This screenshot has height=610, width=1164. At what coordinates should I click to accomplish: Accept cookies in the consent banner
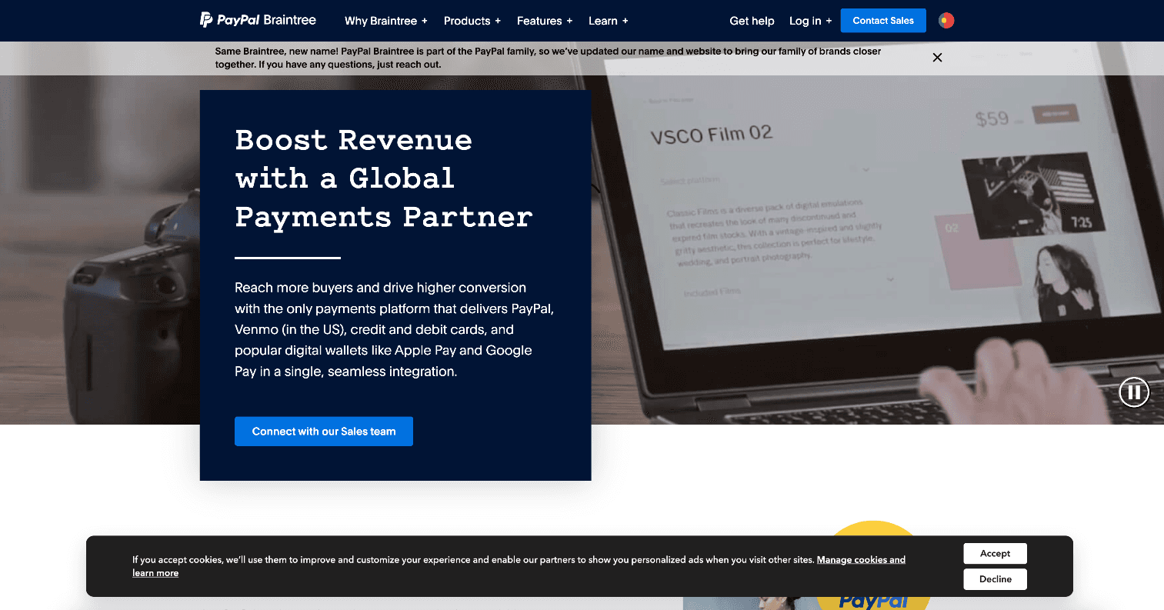(x=995, y=554)
